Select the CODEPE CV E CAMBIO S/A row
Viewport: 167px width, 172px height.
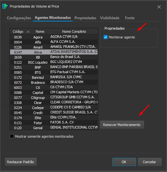[x=54, y=107]
